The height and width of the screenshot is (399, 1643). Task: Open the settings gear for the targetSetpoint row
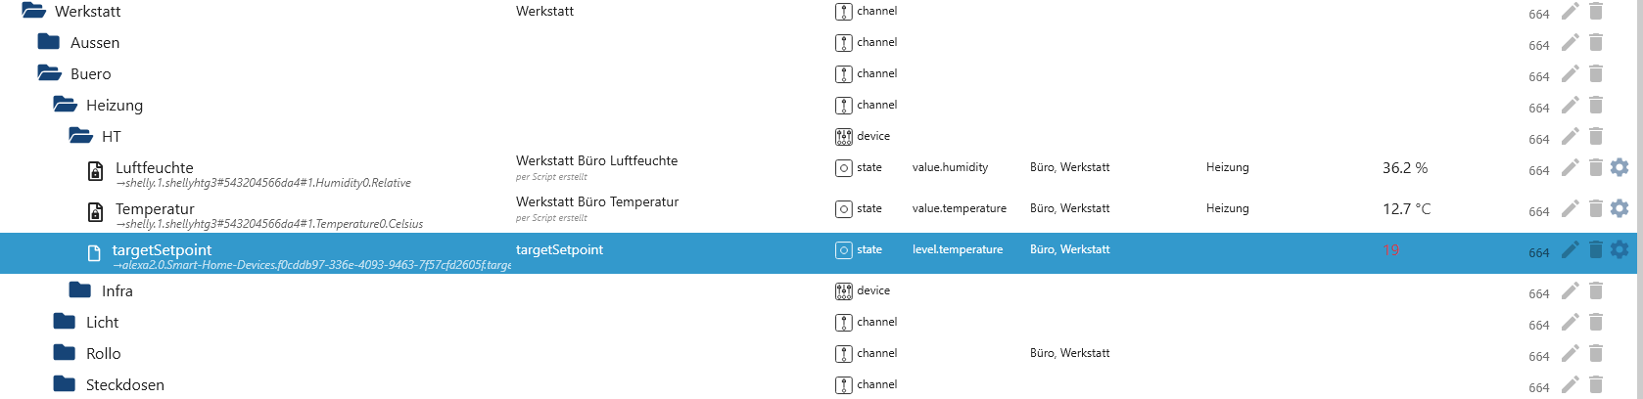(1620, 250)
